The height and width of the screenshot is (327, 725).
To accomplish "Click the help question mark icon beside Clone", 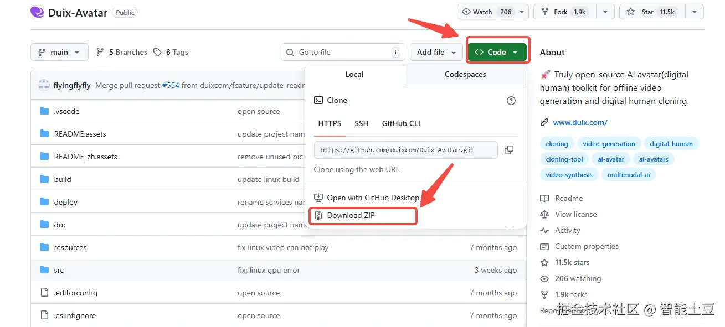I will tap(511, 101).
